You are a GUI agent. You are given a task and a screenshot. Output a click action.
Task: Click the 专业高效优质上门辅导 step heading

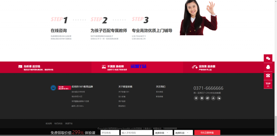click(x=152, y=31)
